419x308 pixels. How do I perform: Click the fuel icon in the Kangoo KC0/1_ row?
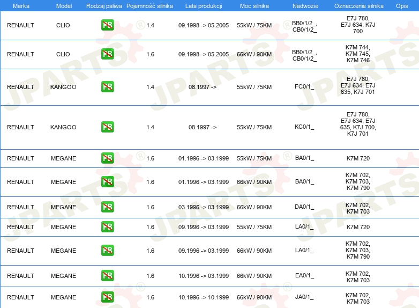(x=107, y=127)
